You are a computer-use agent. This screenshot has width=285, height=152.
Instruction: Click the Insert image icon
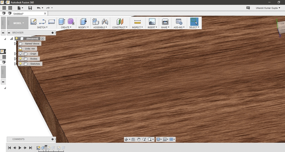point(152,21)
